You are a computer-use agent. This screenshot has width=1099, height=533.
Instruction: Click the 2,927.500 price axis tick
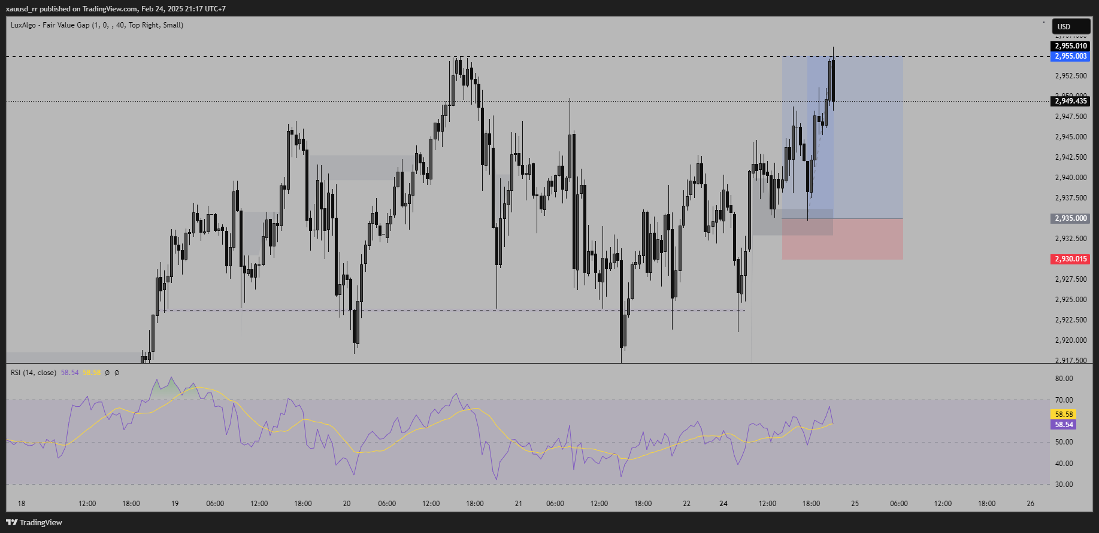pos(1071,279)
